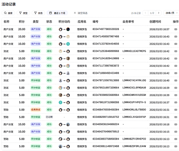Open detail icon for record 033471080492433408
The width and height of the screenshot is (179, 151).
tap(176, 73)
